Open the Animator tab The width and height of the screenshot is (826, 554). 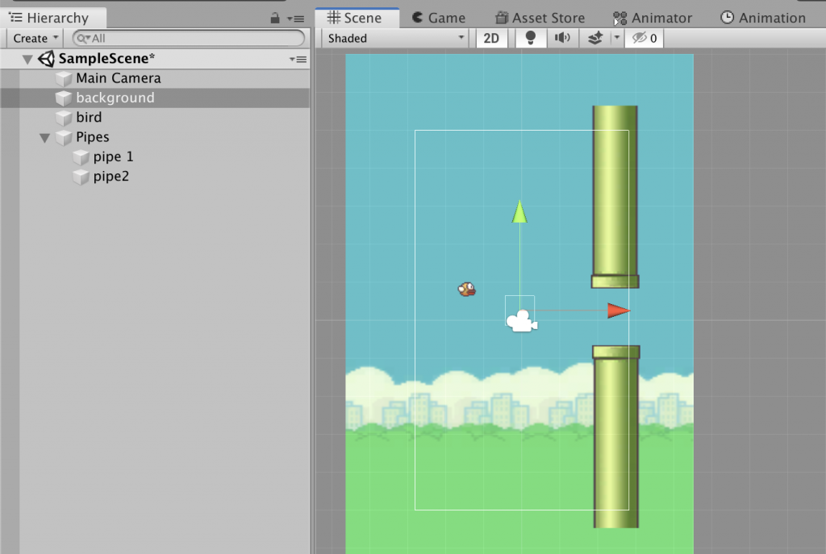pos(653,18)
